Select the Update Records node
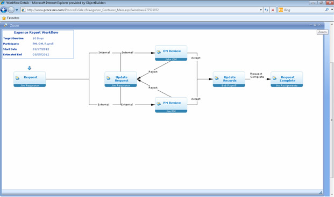 point(229,79)
